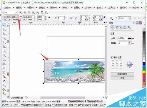The width and height of the screenshot is (147, 108).
Task: Check the top-left anchor box
Action: click(113, 61)
